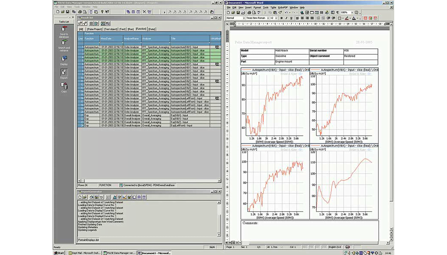Image resolution: width=447 pixels, height=255 pixels.
Task: Click the Copy task icon
Action: pos(64,84)
